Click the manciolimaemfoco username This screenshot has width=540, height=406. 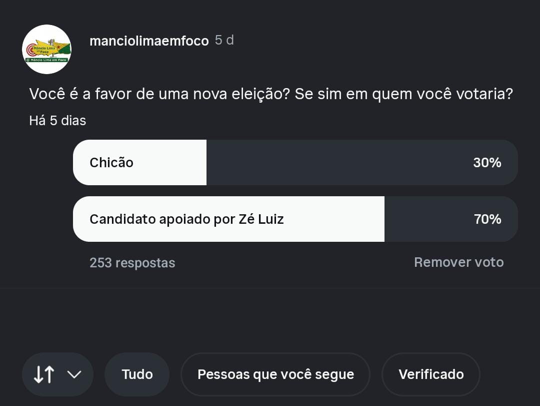pos(148,41)
